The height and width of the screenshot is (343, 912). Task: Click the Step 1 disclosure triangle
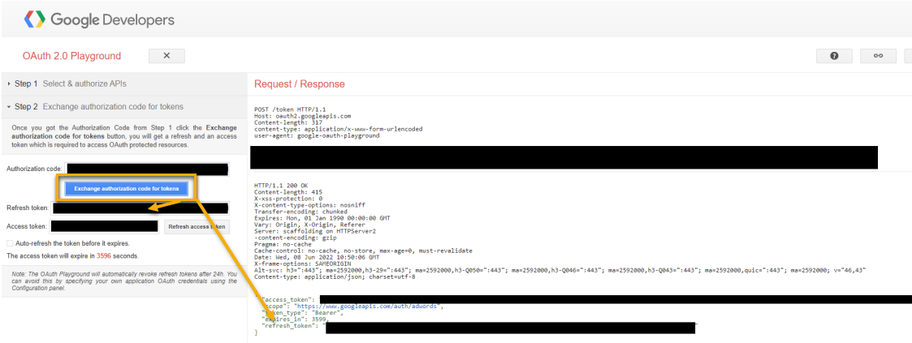[x=8, y=84]
